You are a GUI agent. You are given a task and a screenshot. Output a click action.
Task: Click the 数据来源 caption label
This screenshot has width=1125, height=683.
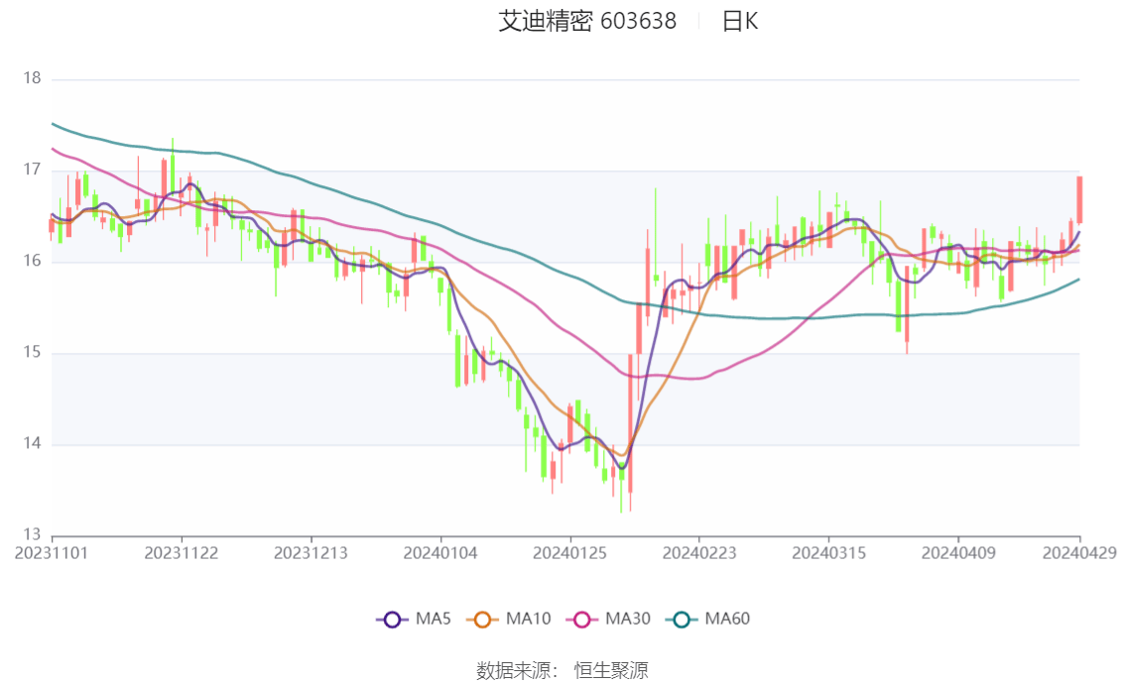[x=517, y=671]
